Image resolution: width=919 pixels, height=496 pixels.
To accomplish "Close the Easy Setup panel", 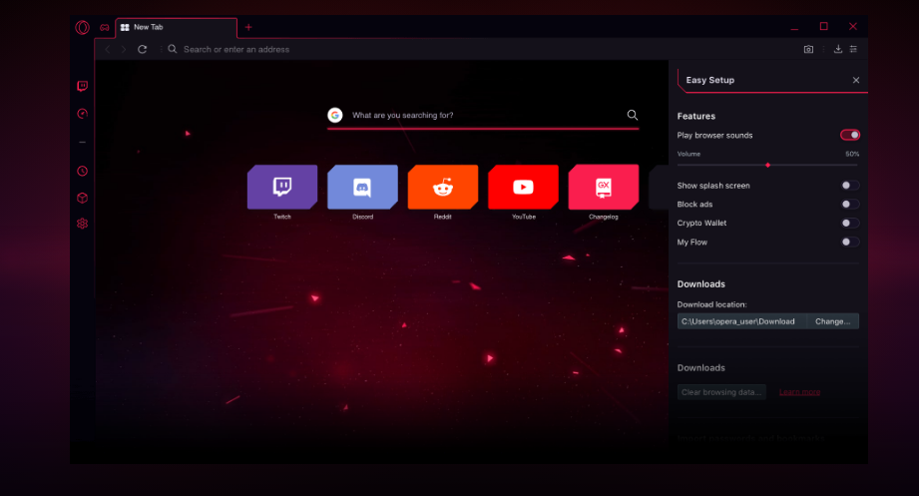I will (x=856, y=80).
